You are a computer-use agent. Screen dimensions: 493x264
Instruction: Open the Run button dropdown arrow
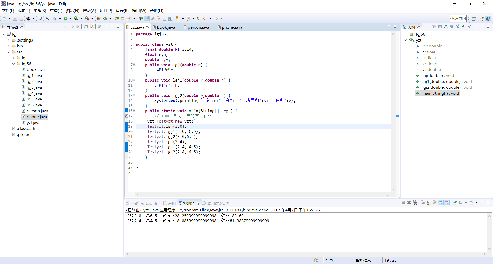71,18
